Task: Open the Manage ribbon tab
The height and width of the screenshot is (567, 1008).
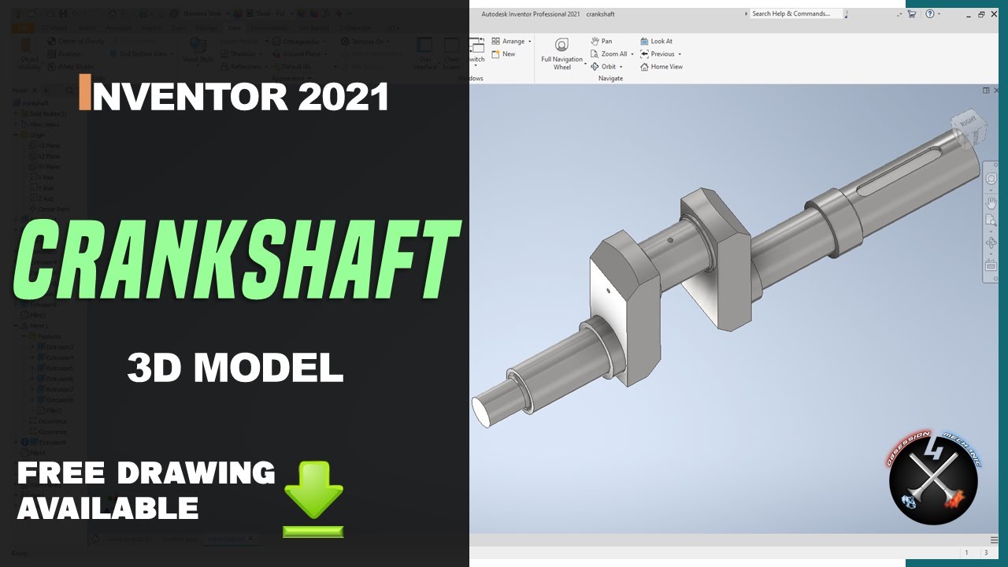Action: pos(206,28)
